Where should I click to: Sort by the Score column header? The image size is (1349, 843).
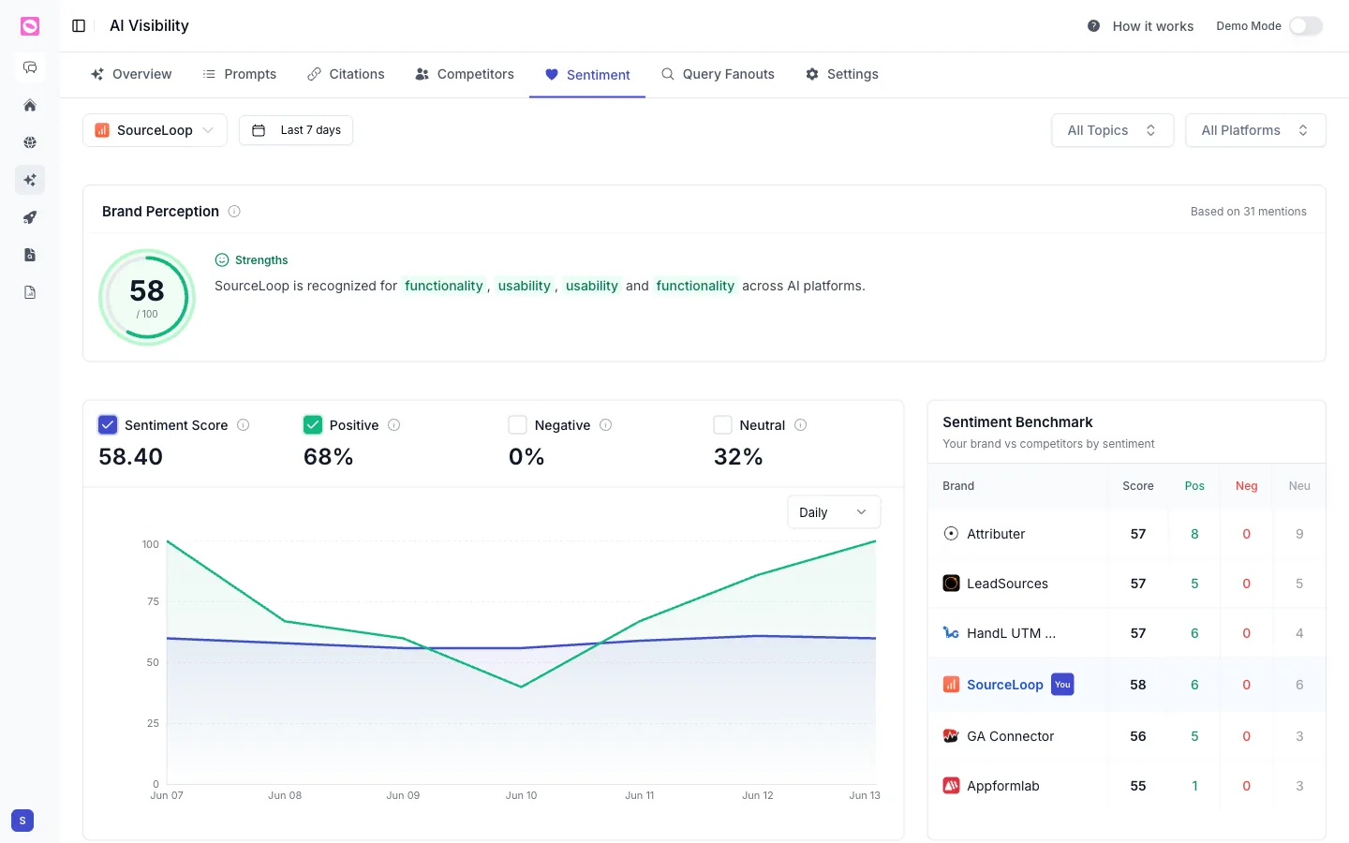[x=1138, y=486]
